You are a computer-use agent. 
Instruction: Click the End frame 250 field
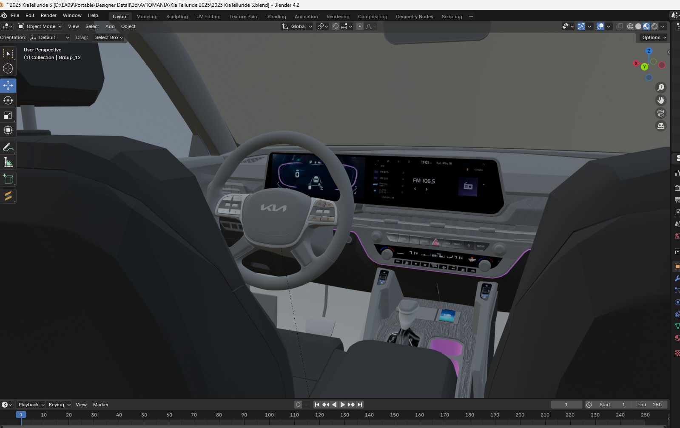pyautogui.click(x=649, y=405)
